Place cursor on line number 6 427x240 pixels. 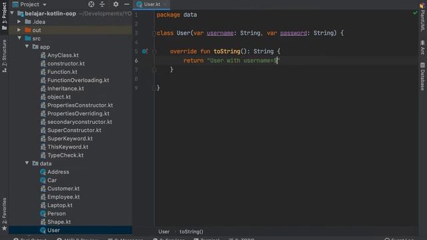(x=136, y=61)
